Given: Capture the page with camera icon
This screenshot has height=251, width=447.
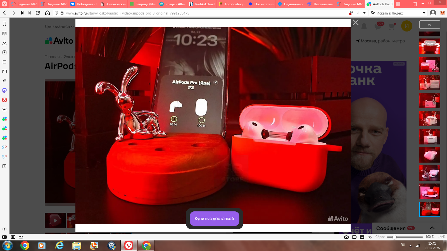Looking at the screenshot, I should tap(346, 237).
